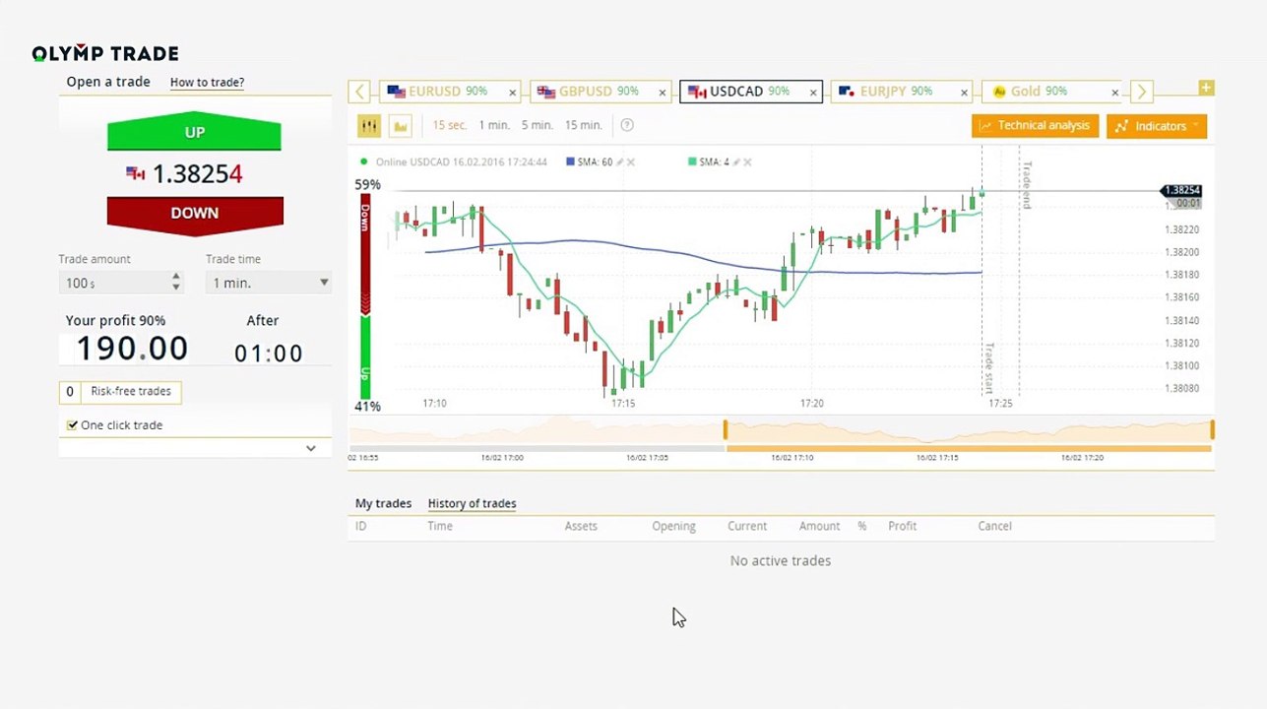Select the candlestick chart type icon

pos(369,125)
